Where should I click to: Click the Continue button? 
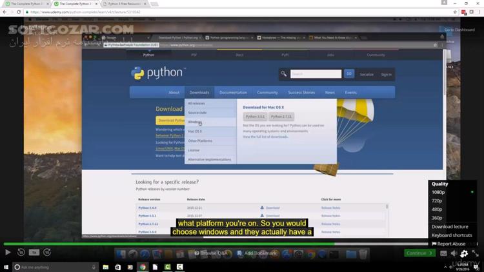tap(419, 253)
